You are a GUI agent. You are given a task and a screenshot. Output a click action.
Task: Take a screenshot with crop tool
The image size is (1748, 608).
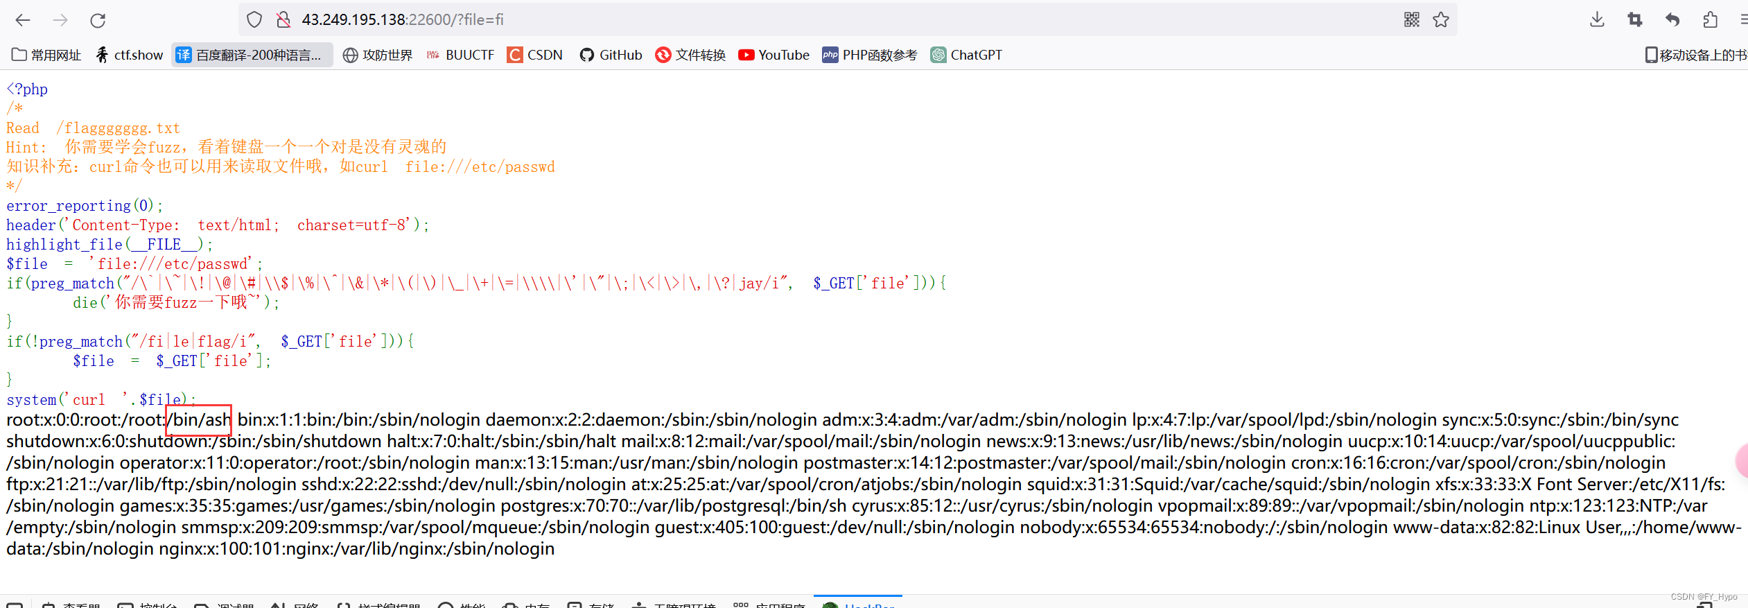click(1635, 19)
